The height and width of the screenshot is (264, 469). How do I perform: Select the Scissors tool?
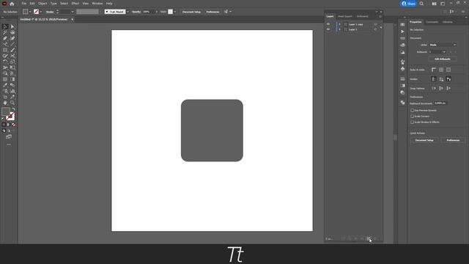tap(12, 56)
